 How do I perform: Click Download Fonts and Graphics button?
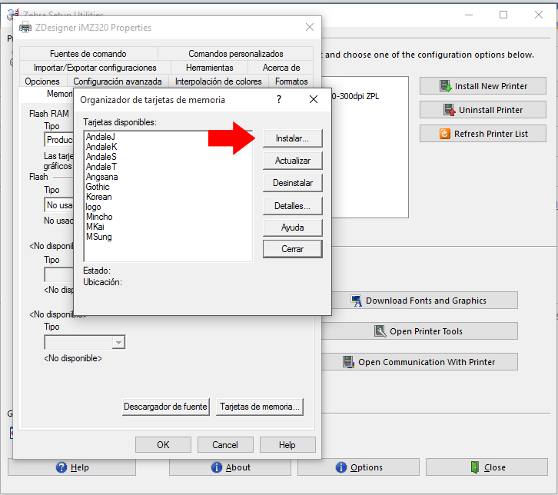424,301
